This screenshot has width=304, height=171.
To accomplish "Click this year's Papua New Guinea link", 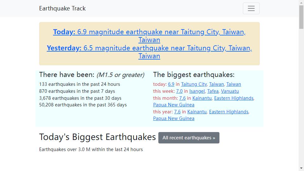I will point(174,118).
